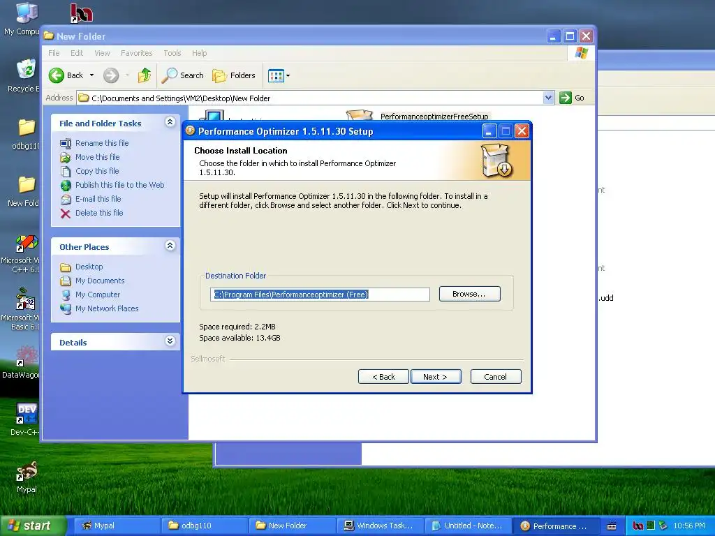
Task: Click the Address bar path text
Action: (181, 98)
